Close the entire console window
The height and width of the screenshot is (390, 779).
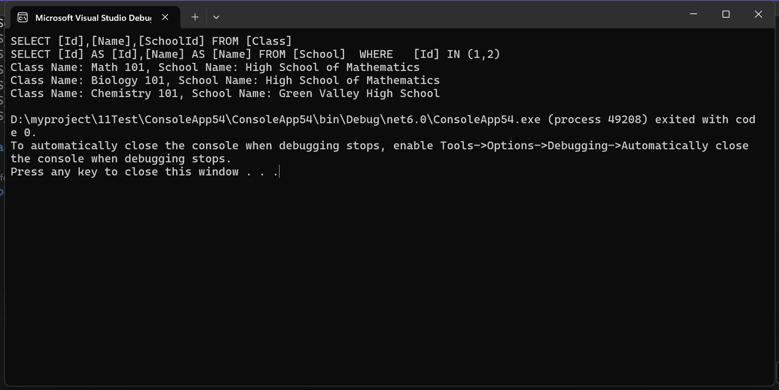click(x=759, y=14)
